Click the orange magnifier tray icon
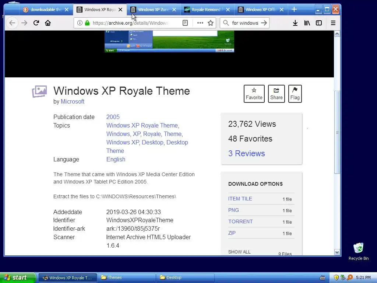377x283 pixels. (350, 277)
